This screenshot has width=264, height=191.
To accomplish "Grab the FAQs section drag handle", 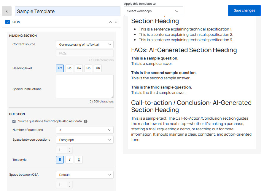I will pyautogui.click(x=116, y=22).
